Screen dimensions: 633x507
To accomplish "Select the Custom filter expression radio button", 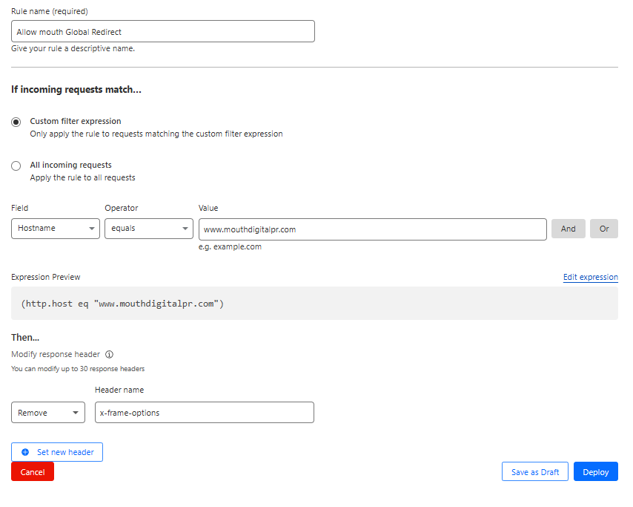I will click(x=16, y=122).
